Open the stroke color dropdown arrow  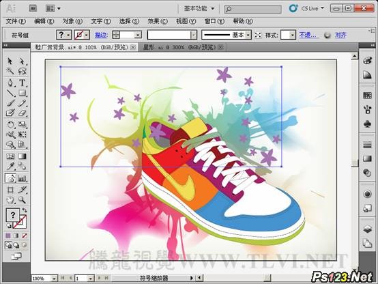point(87,35)
